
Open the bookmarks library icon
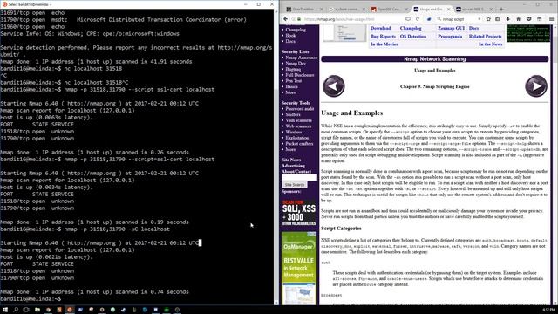498,19
